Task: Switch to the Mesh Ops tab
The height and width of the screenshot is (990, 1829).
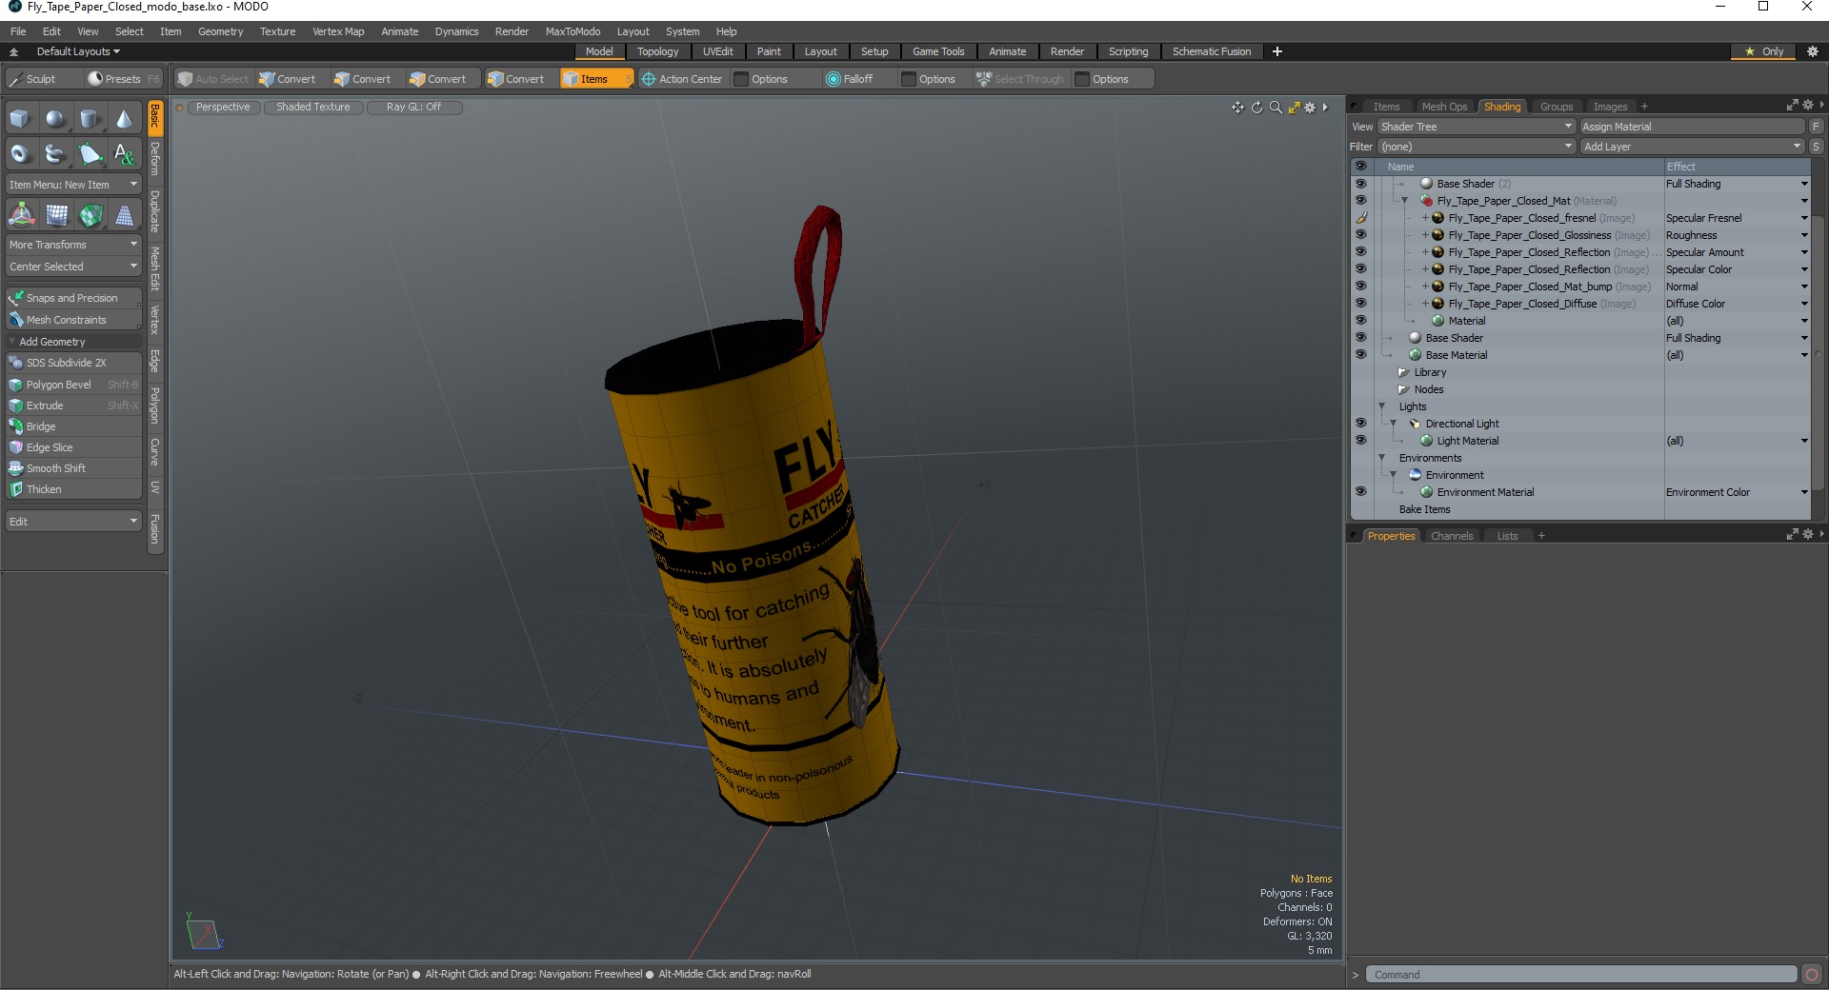Action: pos(1444,107)
